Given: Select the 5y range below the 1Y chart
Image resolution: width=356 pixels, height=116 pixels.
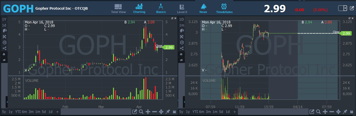Looking at the screenshot, I should pyautogui.click(x=4, y=112).
